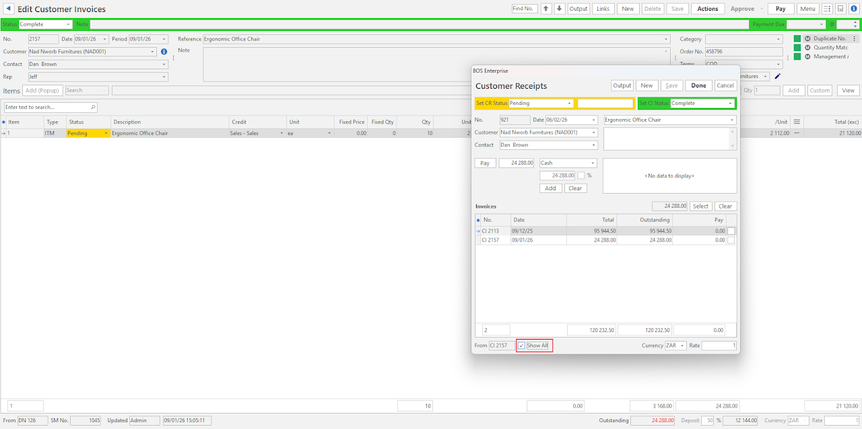Click the Description column header in items grid

[170, 122]
